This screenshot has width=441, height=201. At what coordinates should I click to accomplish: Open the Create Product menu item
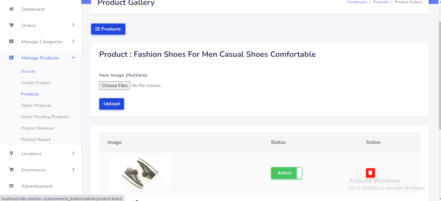click(x=36, y=83)
